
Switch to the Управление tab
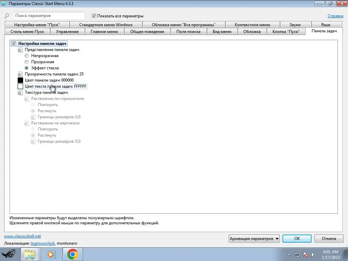point(67,32)
